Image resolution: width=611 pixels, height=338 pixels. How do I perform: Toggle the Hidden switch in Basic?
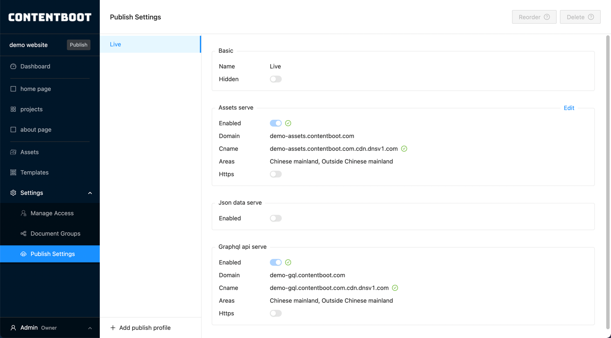(276, 79)
